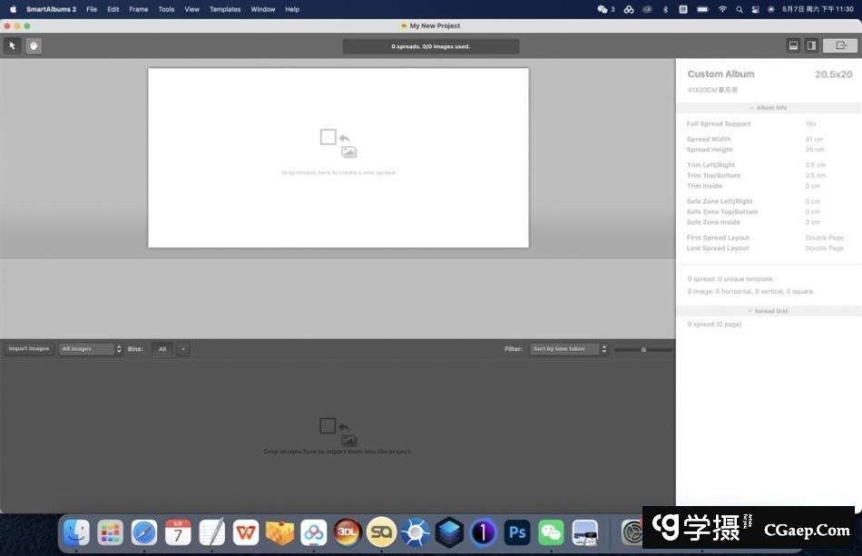Open WeChat from the dock

click(551, 532)
